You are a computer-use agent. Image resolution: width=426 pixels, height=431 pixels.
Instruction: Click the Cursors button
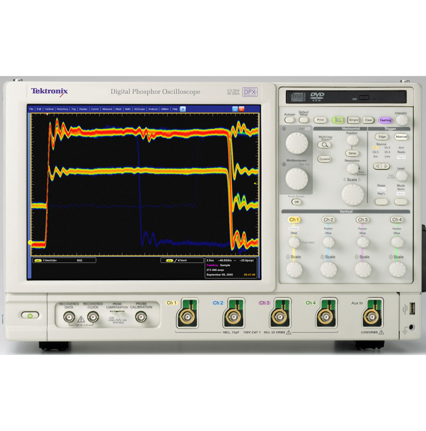pos(325,159)
